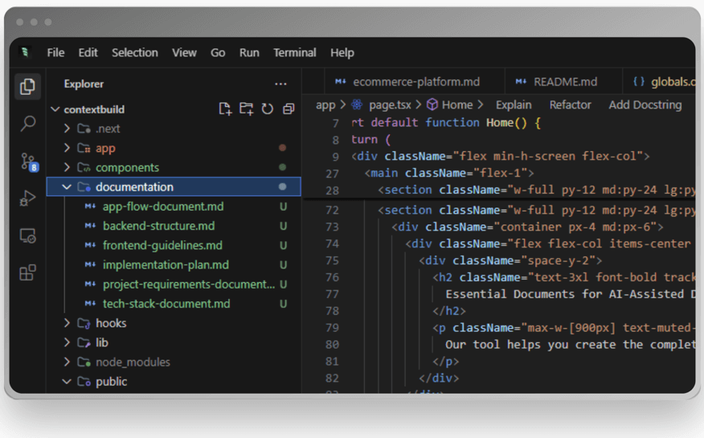
Task: Open backend-structure.md file
Action: (x=174, y=226)
